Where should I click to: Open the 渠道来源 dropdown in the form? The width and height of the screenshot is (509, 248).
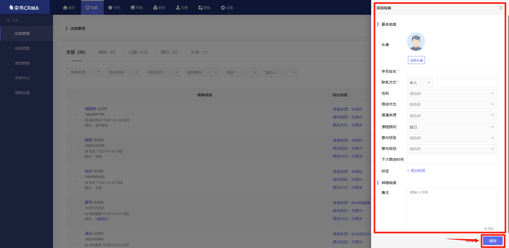click(x=451, y=116)
